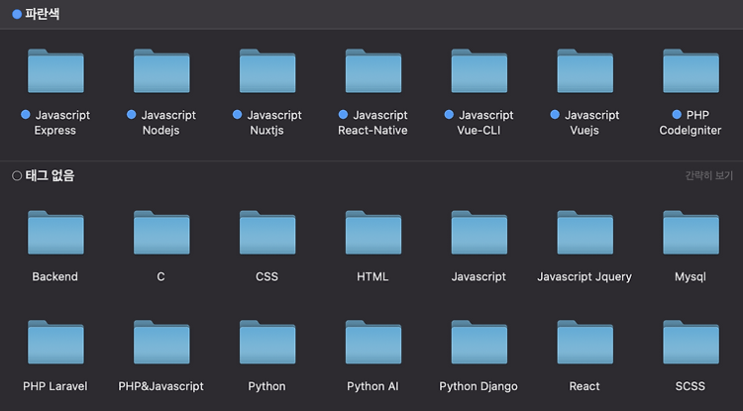This screenshot has width=743, height=411.
Task: Click the "PHP Laravel" name label
Action: click(55, 386)
